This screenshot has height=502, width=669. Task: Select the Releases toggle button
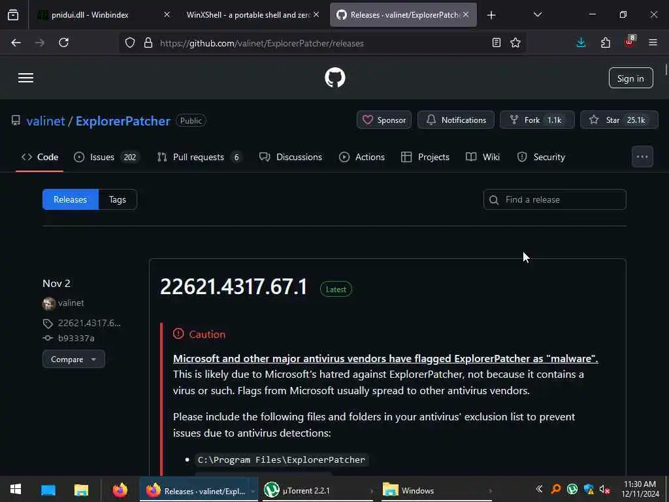[x=71, y=199]
